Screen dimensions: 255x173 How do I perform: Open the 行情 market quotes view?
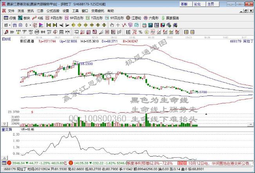[9, 18]
